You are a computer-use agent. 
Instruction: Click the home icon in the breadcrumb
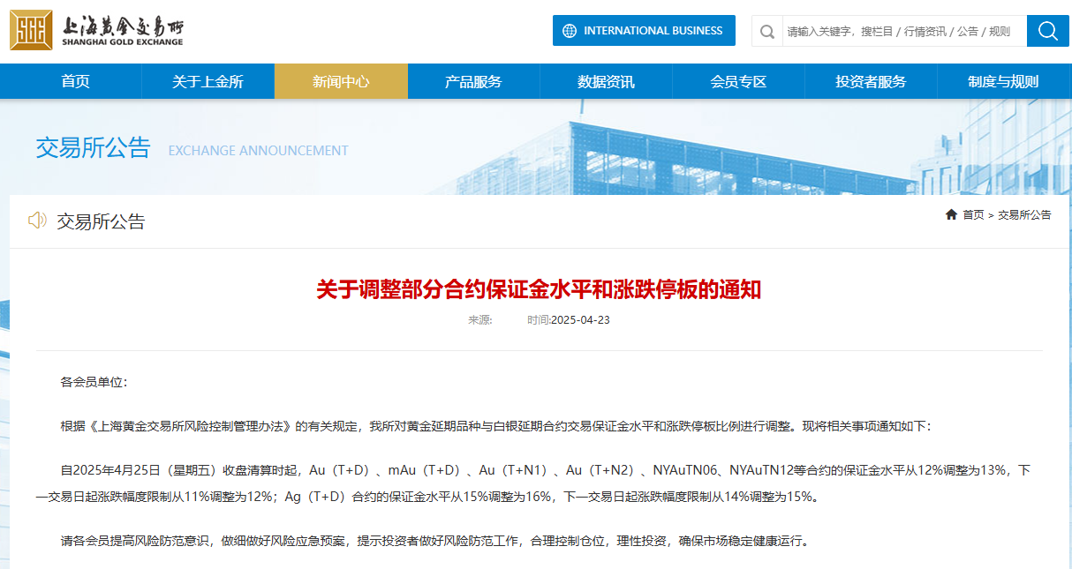coord(951,214)
